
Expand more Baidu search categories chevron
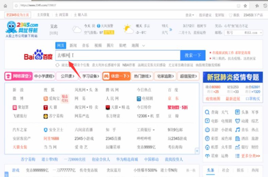(x=144, y=46)
